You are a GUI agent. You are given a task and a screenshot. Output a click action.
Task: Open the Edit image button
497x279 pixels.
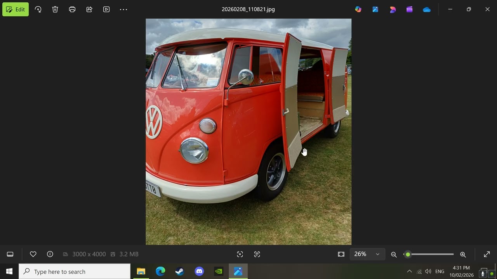pyautogui.click(x=16, y=9)
